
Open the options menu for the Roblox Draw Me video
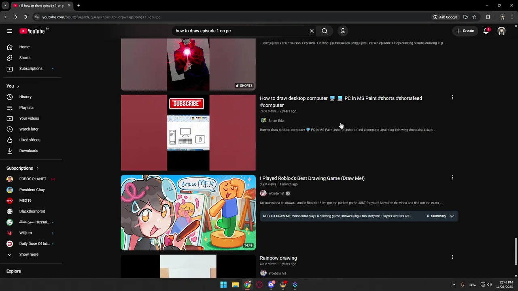(452, 177)
